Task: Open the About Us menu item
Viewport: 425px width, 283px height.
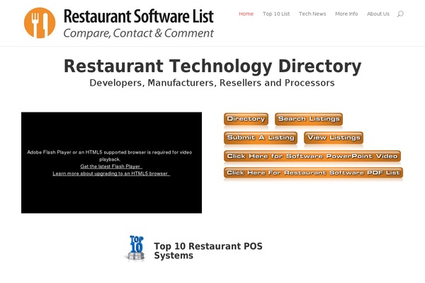Action: (x=378, y=14)
